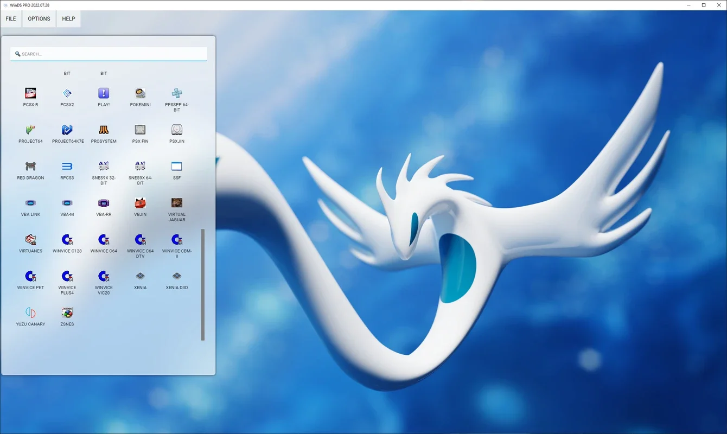Select the VBA-RR emulator icon
The image size is (727, 434).
pyautogui.click(x=104, y=203)
